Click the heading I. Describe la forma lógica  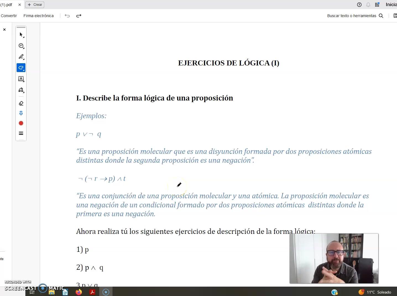pos(155,98)
